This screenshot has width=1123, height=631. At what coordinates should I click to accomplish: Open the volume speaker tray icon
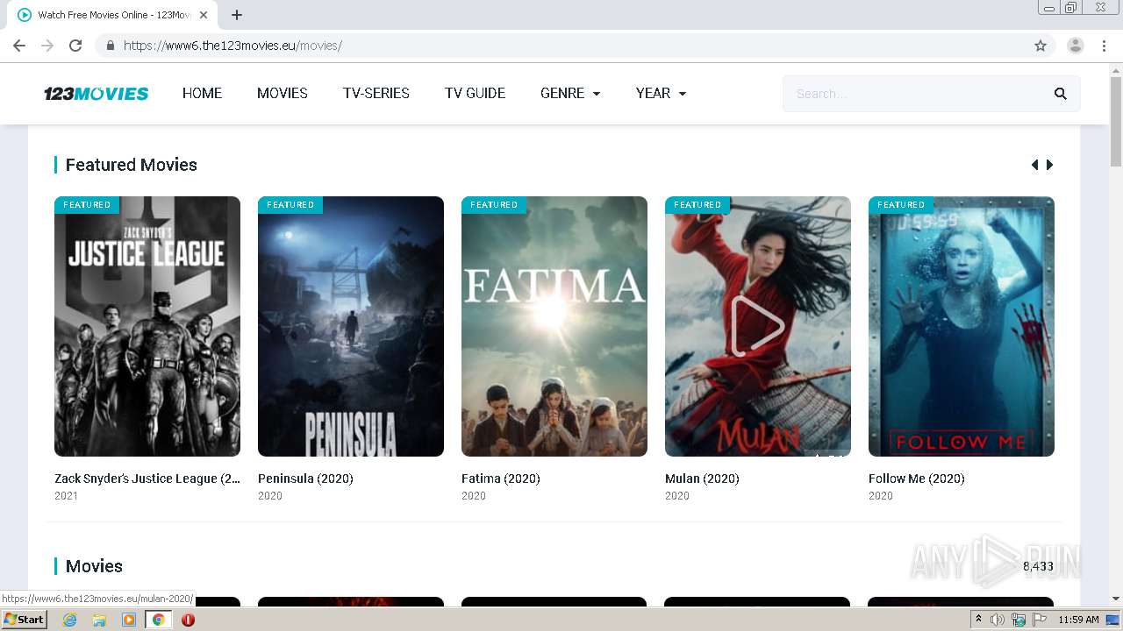[998, 620]
